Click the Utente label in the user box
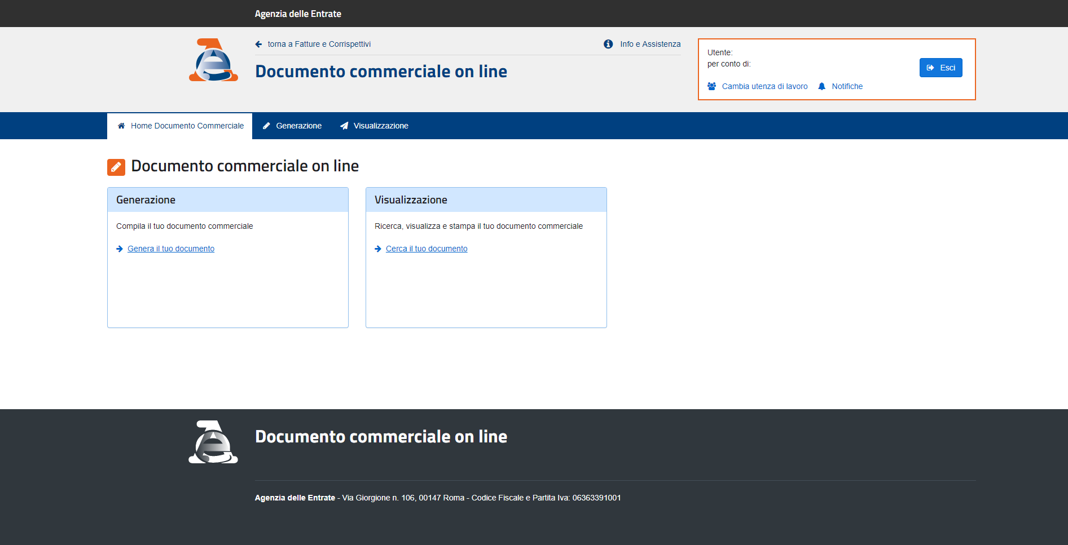 [x=720, y=52]
